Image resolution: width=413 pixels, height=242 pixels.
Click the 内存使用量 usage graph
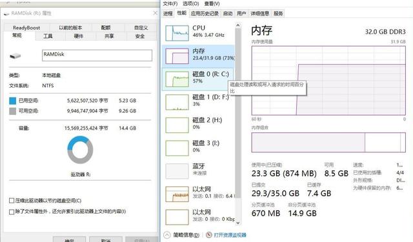click(328, 81)
